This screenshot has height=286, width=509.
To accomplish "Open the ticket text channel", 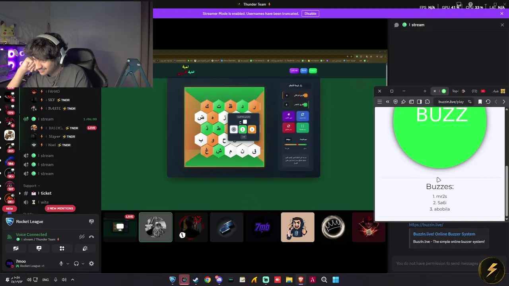I will (60, 193).
